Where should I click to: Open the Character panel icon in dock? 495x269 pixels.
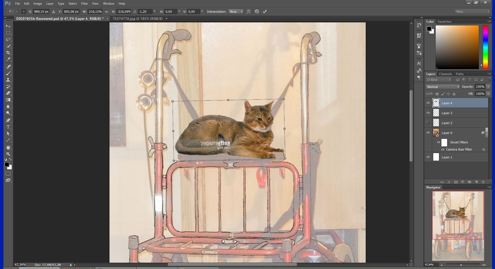[419, 63]
